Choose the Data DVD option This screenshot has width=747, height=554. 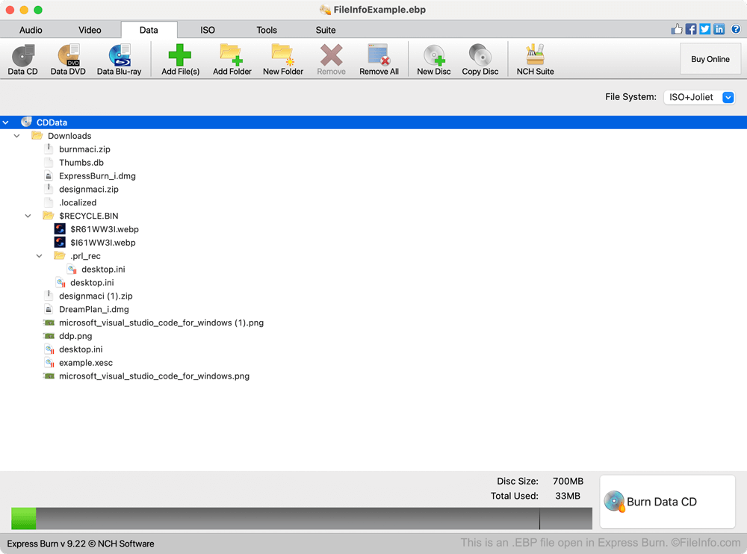tap(68, 60)
